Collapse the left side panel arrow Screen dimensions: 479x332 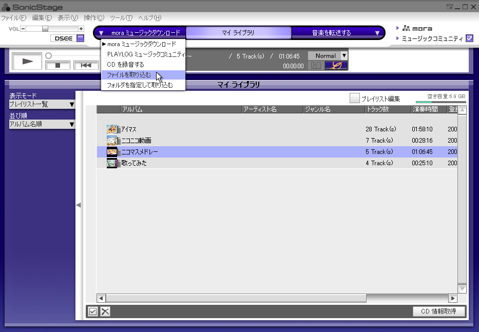(79, 205)
